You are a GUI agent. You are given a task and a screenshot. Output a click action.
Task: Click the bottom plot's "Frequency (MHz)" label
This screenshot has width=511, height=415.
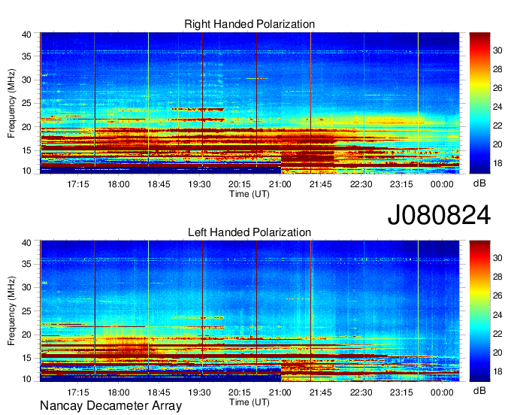[11, 311]
